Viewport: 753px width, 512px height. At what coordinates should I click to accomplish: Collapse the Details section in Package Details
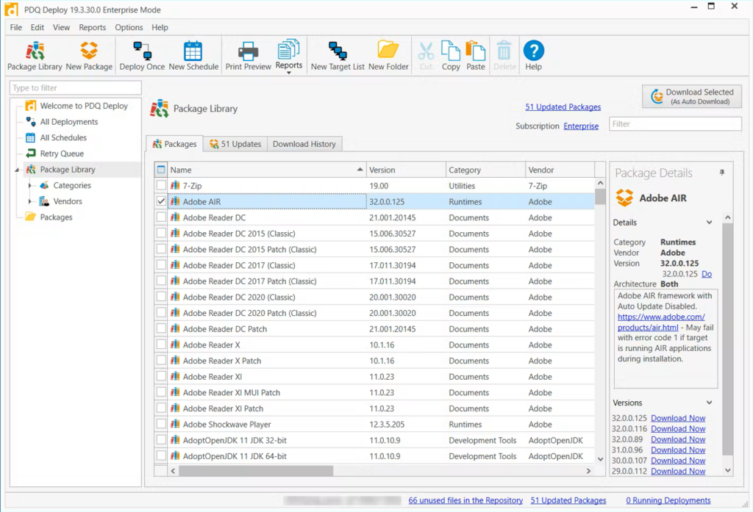pos(708,222)
